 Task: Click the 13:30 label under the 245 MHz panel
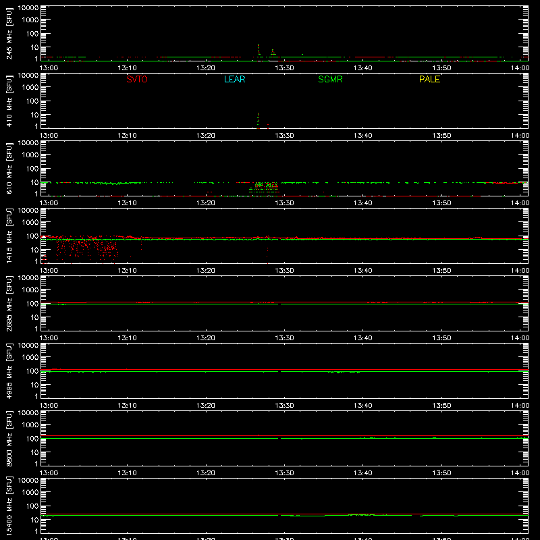pyautogui.click(x=284, y=68)
